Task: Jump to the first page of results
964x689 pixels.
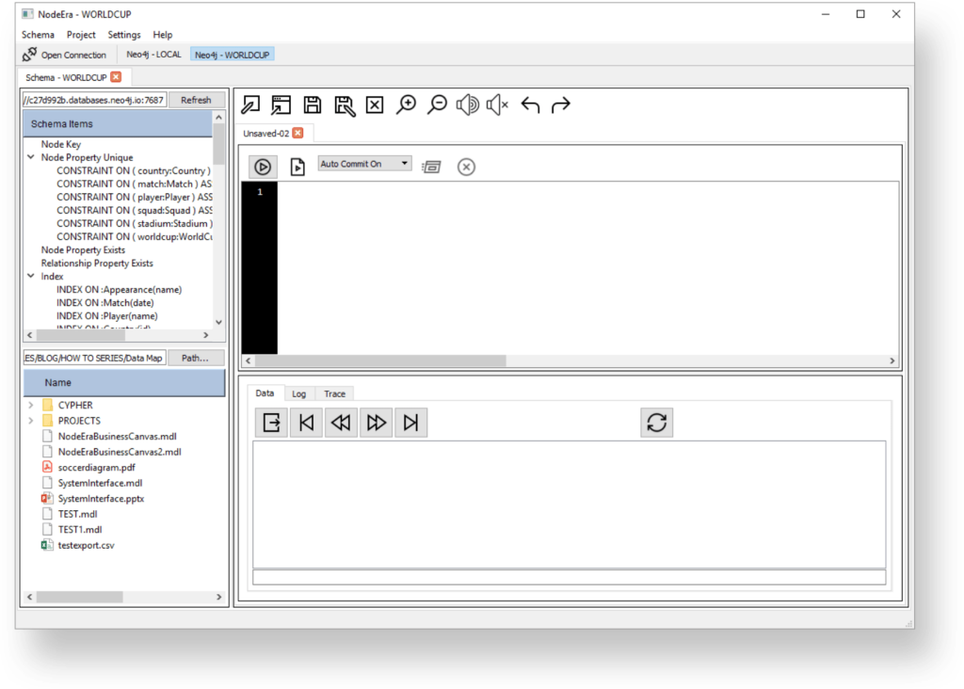Action: [x=306, y=423]
